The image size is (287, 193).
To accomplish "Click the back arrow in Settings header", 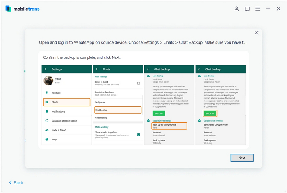I will click(x=46, y=69).
